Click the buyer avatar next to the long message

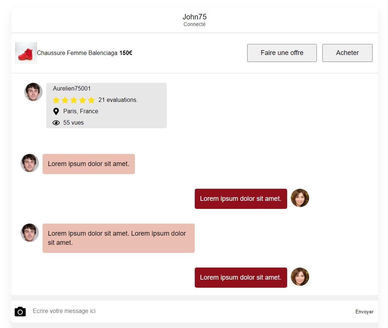pos(29,233)
